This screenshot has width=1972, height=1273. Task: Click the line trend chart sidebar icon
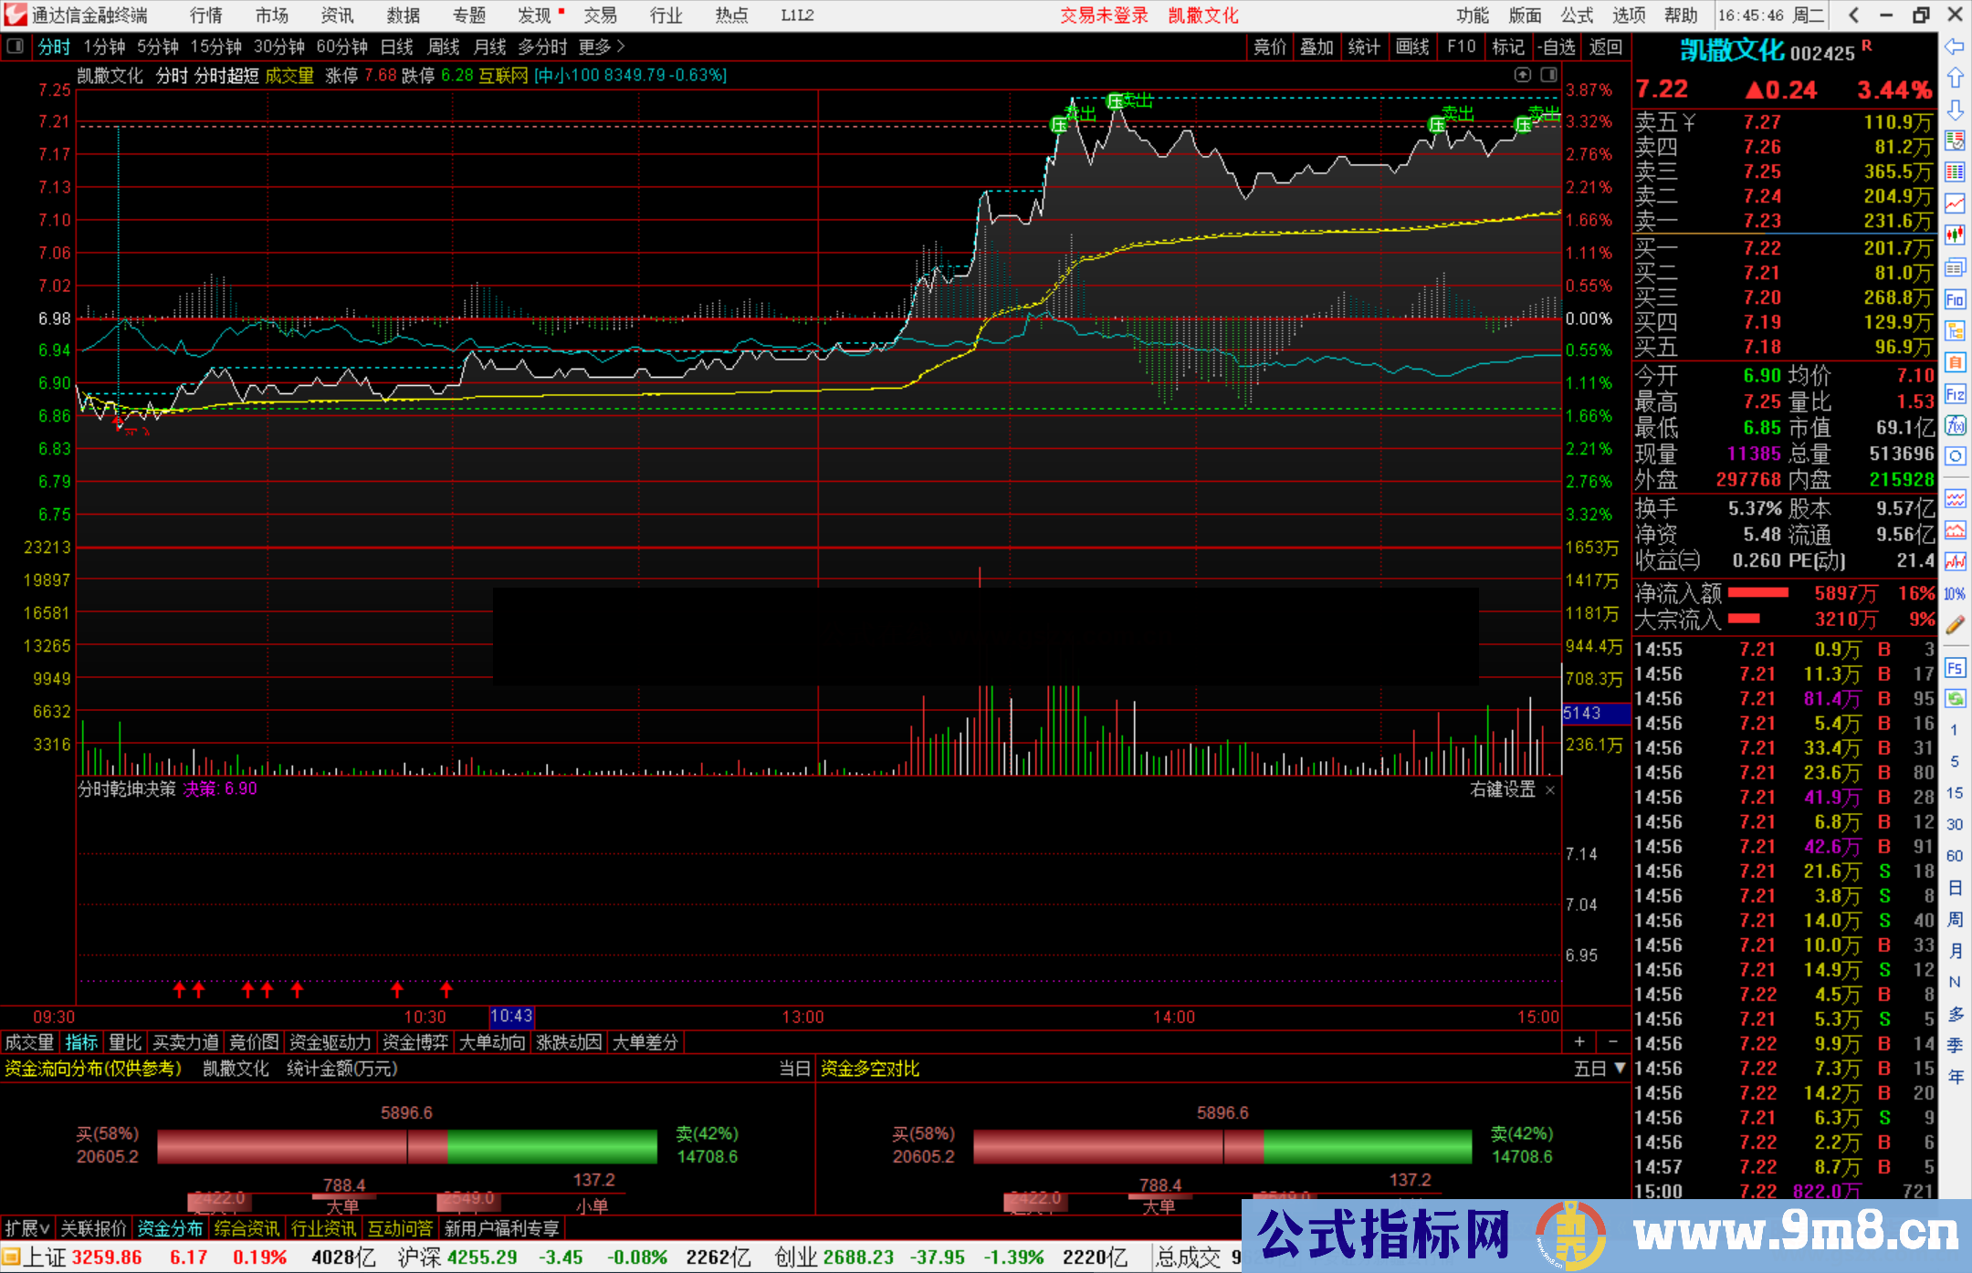[x=1955, y=203]
